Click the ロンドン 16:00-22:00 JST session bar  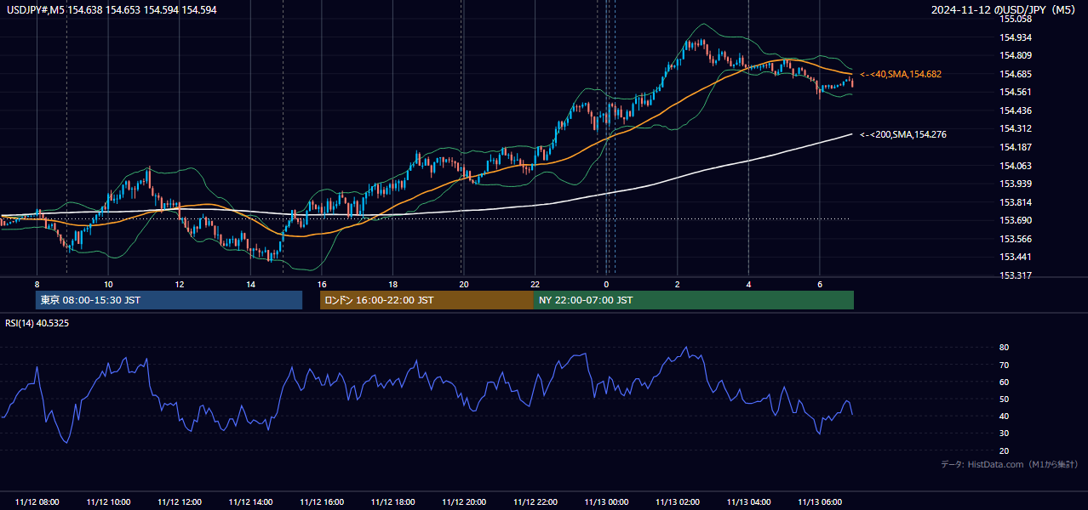pos(427,300)
